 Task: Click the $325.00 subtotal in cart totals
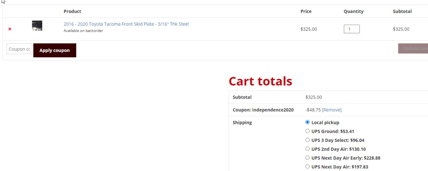point(314,97)
